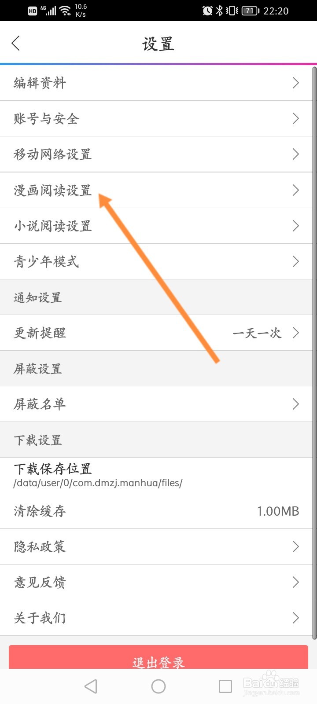Tap Android back navigation triangle
The width and height of the screenshot is (317, 704).
[x=91, y=686]
